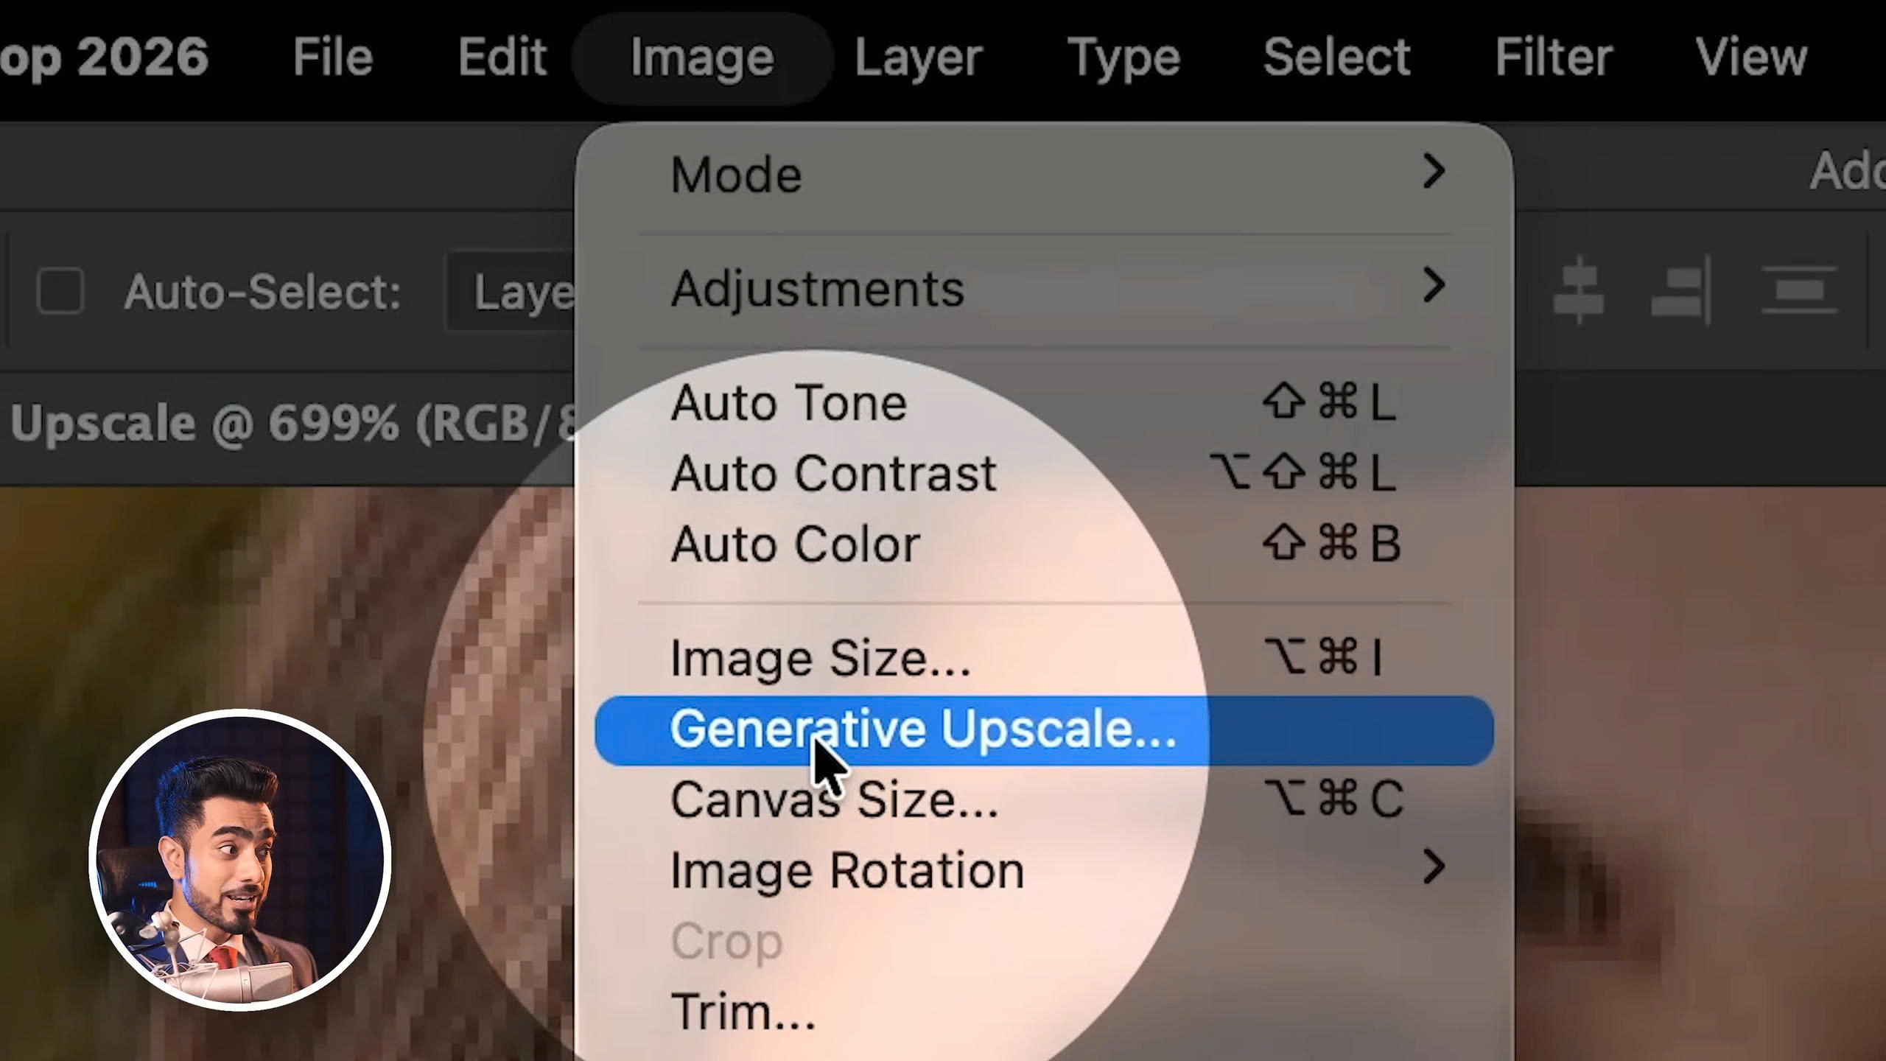1886x1061 pixels.
Task: Choose Auto Tone from the Image menu
Action: pyautogui.click(x=788, y=403)
